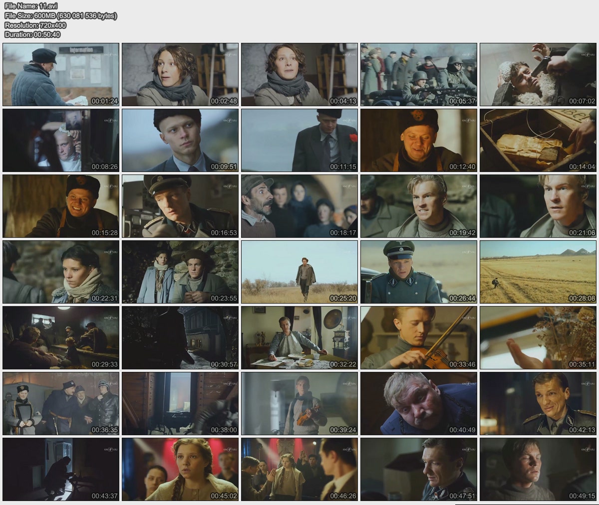Click the thumbnail timestamped 00:01:24
The width and height of the screenshot is (599, 505).
pos(61,74)
